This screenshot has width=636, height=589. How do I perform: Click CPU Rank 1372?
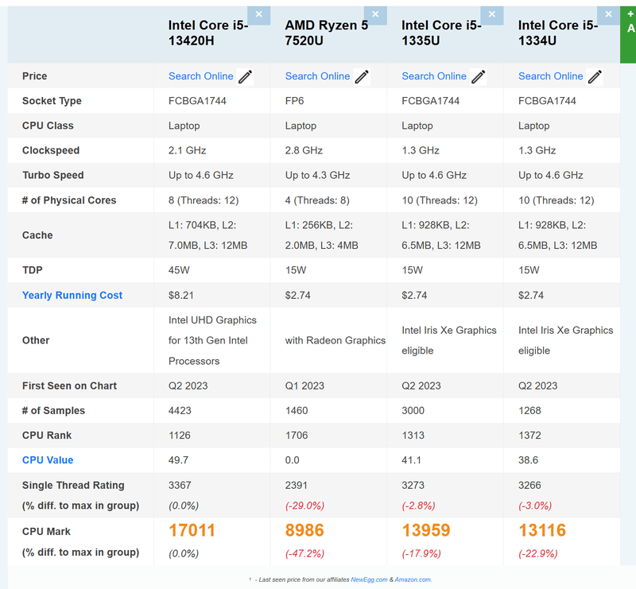tap(529, 436)
